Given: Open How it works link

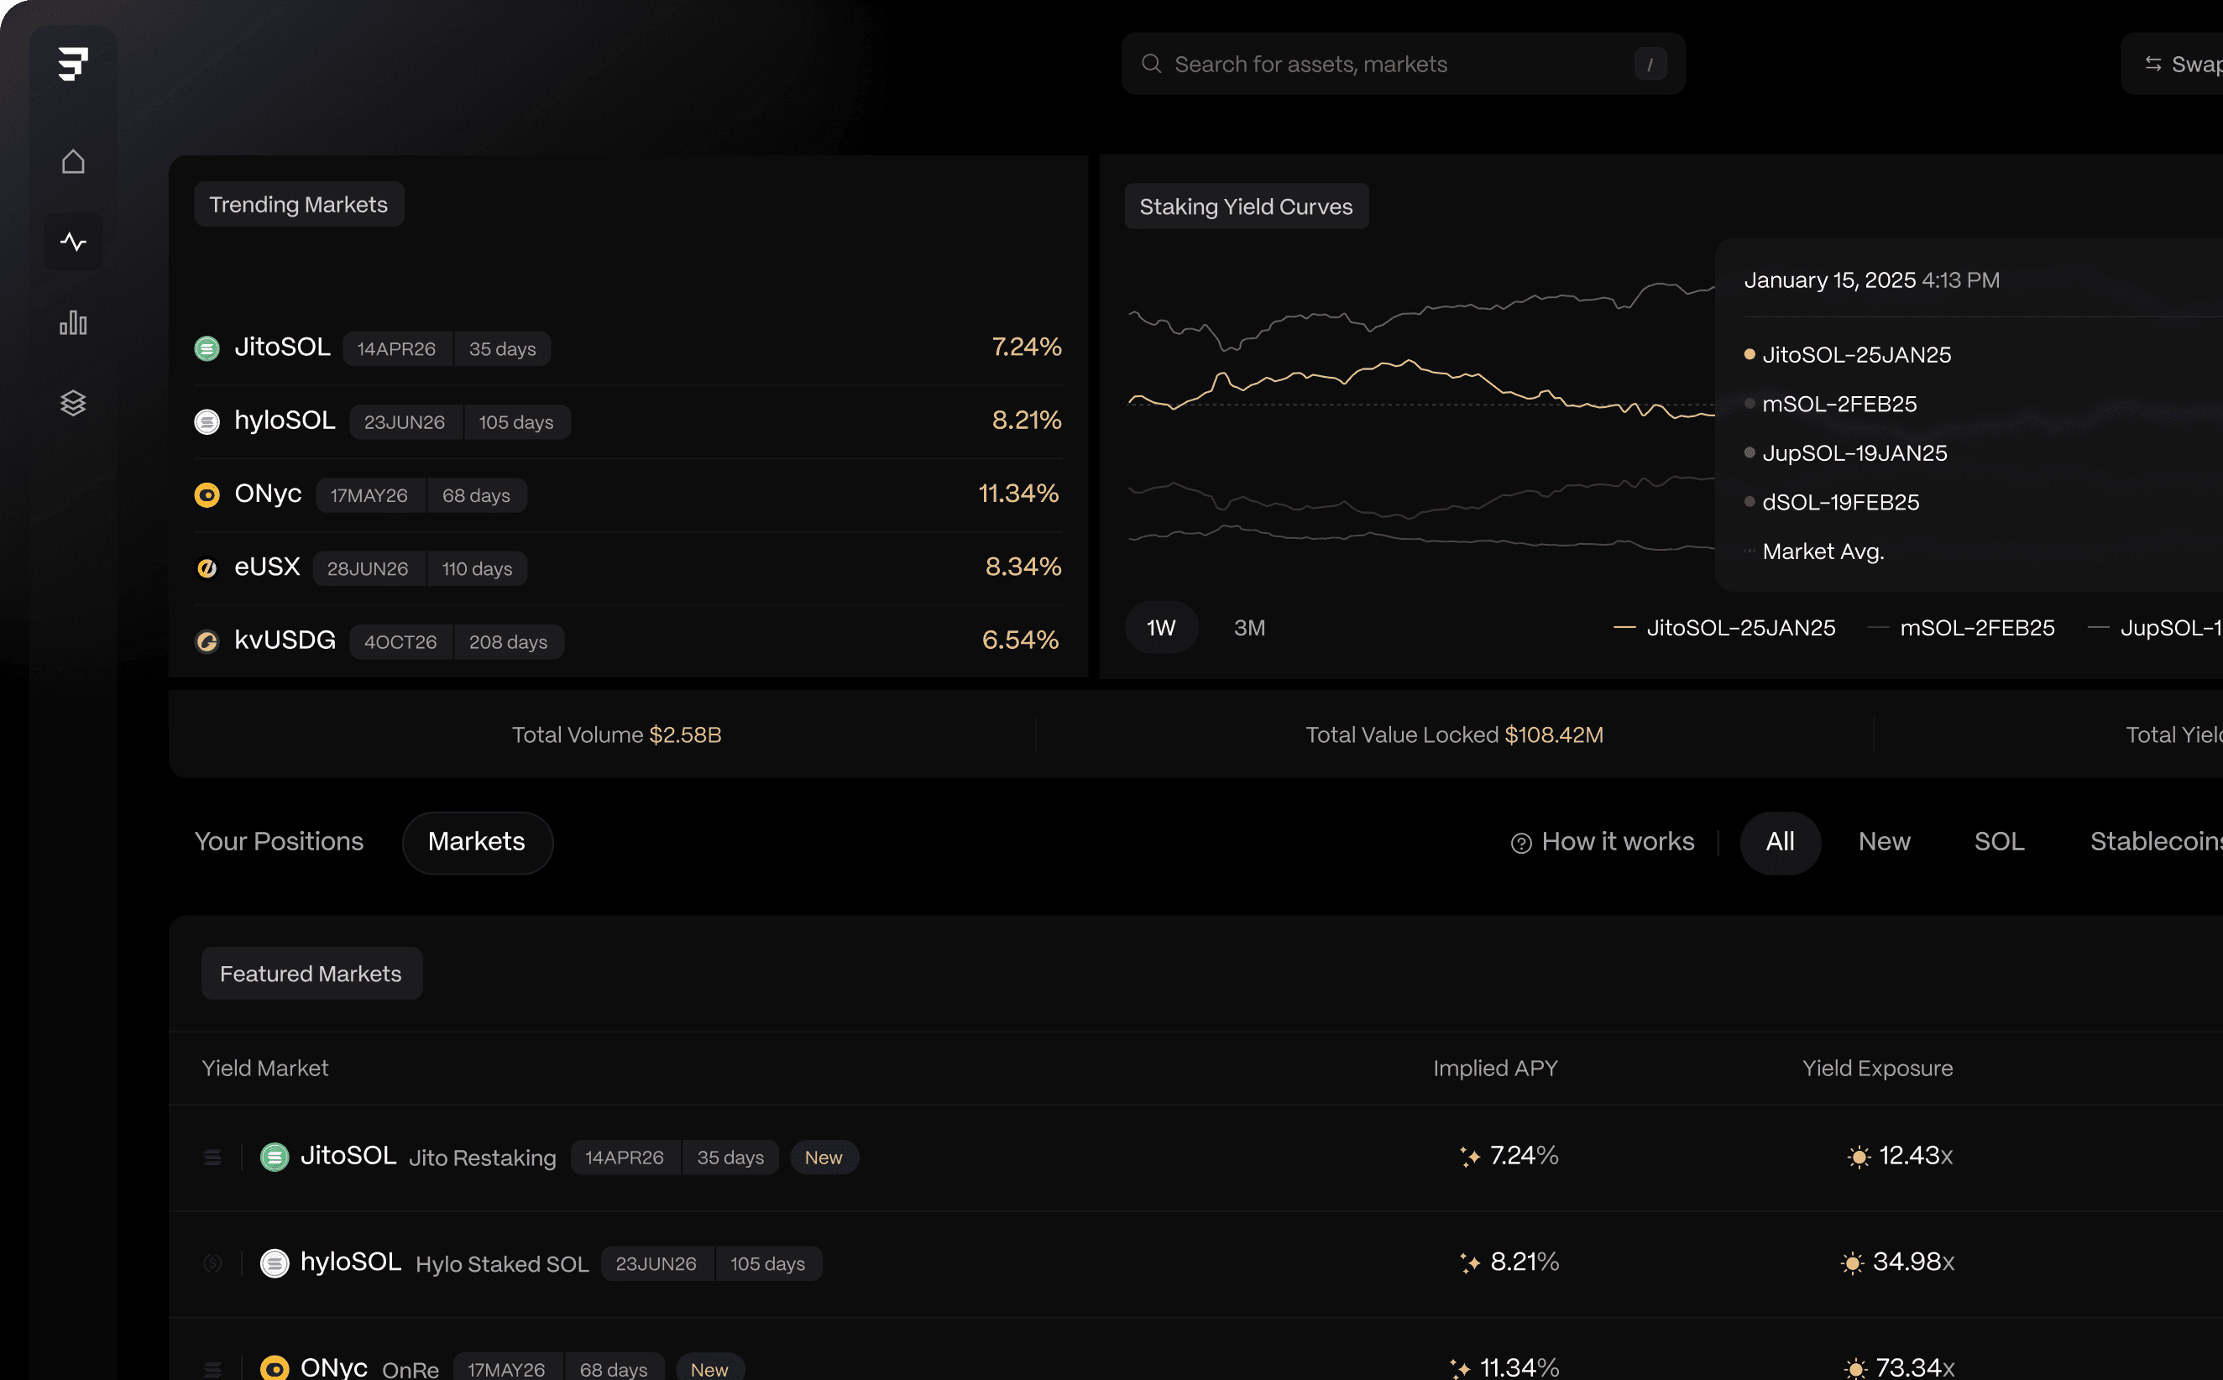Looking at the screenshot, I should (1617, 841).
